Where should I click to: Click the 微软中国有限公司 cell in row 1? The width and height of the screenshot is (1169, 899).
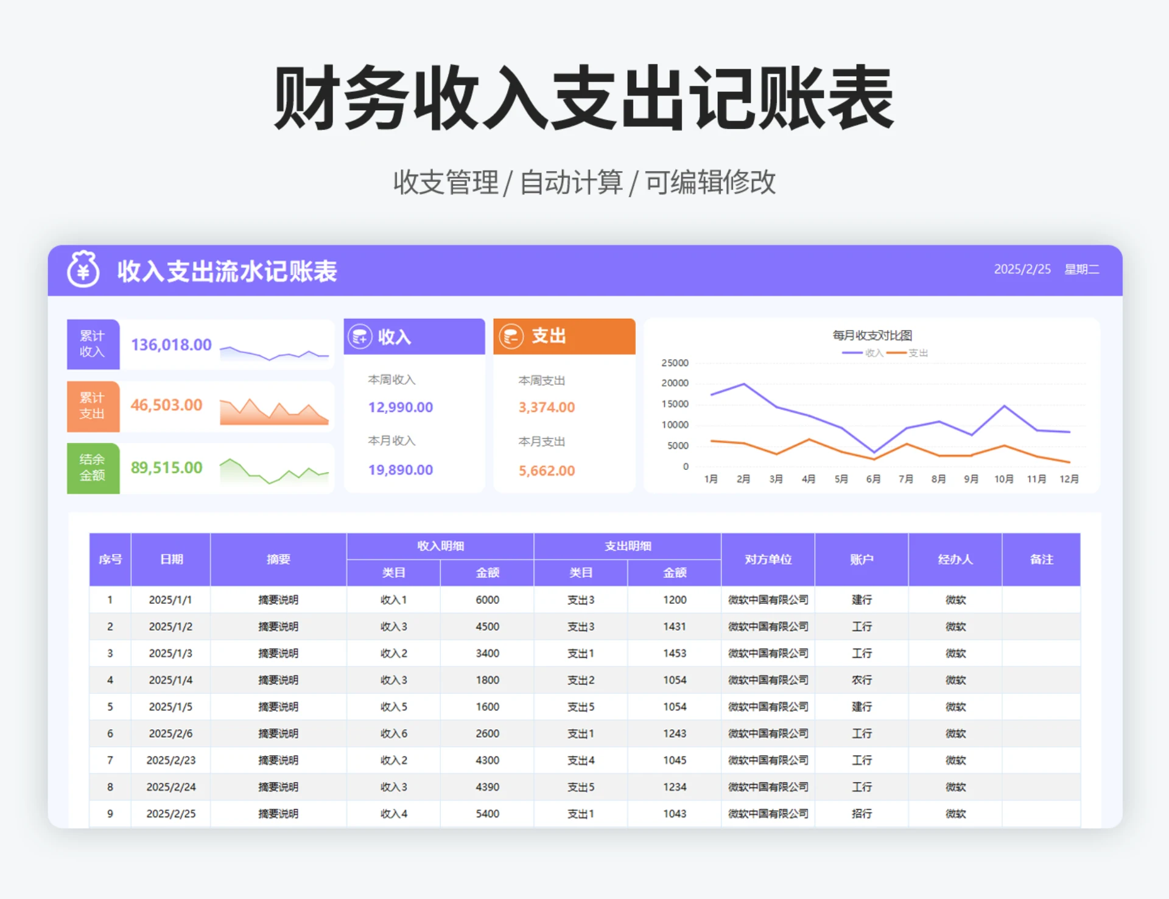click(767, 600)
